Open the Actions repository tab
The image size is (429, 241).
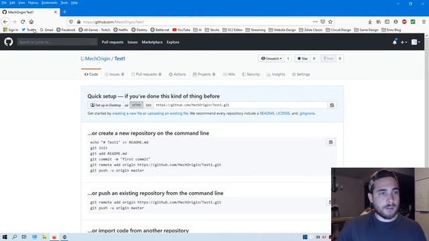click(x=177, y=74)
